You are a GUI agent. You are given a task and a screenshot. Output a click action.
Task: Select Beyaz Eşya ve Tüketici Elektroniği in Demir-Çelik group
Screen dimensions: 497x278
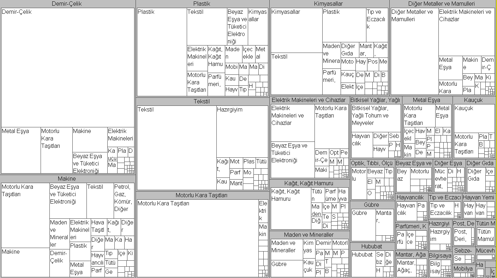tap(90, 163)
